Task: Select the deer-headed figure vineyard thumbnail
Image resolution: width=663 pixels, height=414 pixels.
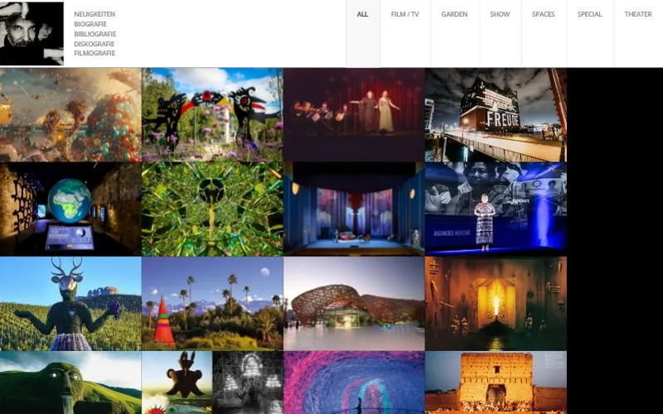Action: coord(70,304)
